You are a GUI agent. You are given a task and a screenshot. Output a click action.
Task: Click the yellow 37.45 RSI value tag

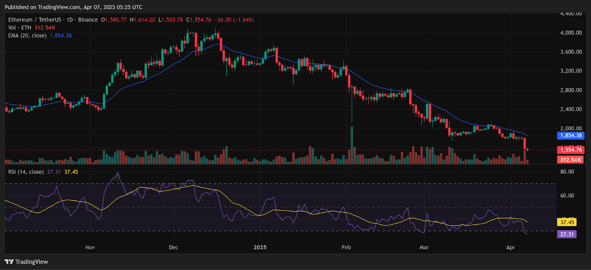click(567, 222)
